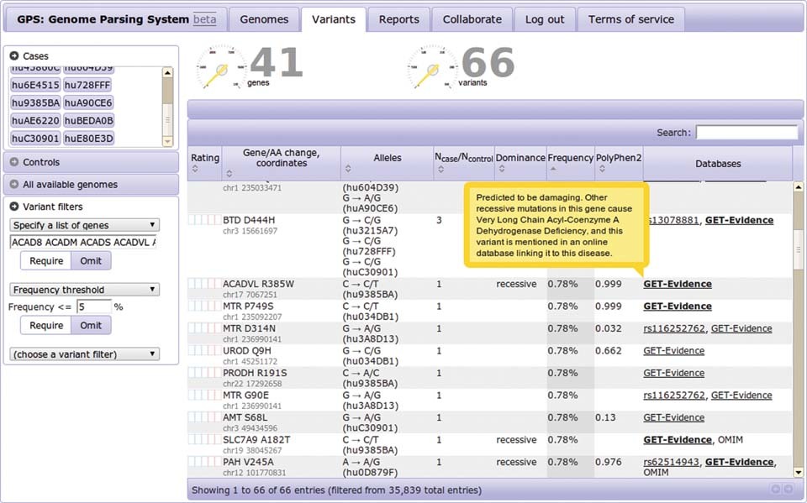Open Terms of service tab
807x503 pixels.
pos(631,19)
